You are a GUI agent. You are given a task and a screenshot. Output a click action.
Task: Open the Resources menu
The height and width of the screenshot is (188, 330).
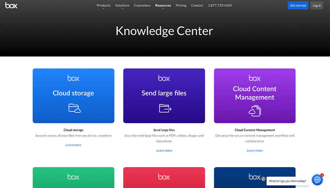(163, 5)
